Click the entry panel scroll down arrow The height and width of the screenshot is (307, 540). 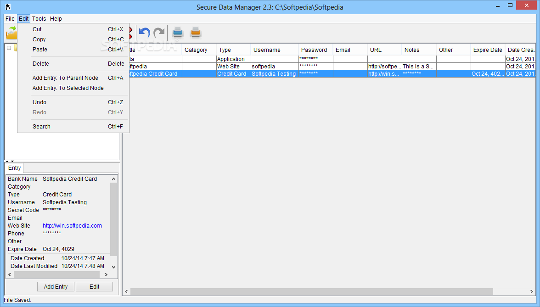pos(114,267)
